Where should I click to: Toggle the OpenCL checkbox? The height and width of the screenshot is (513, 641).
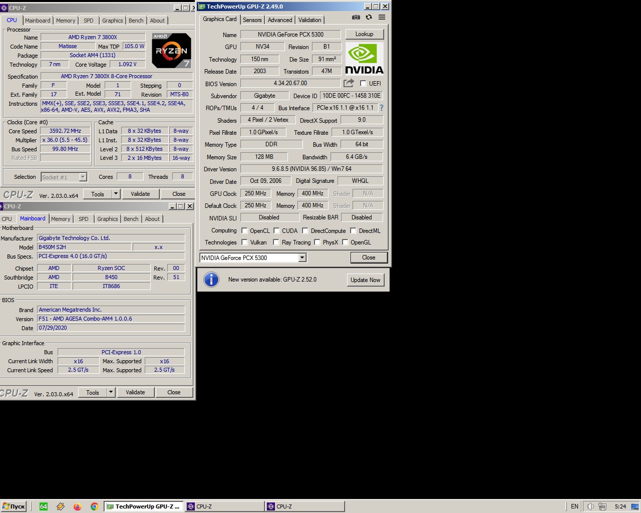(x=244, y=231)
